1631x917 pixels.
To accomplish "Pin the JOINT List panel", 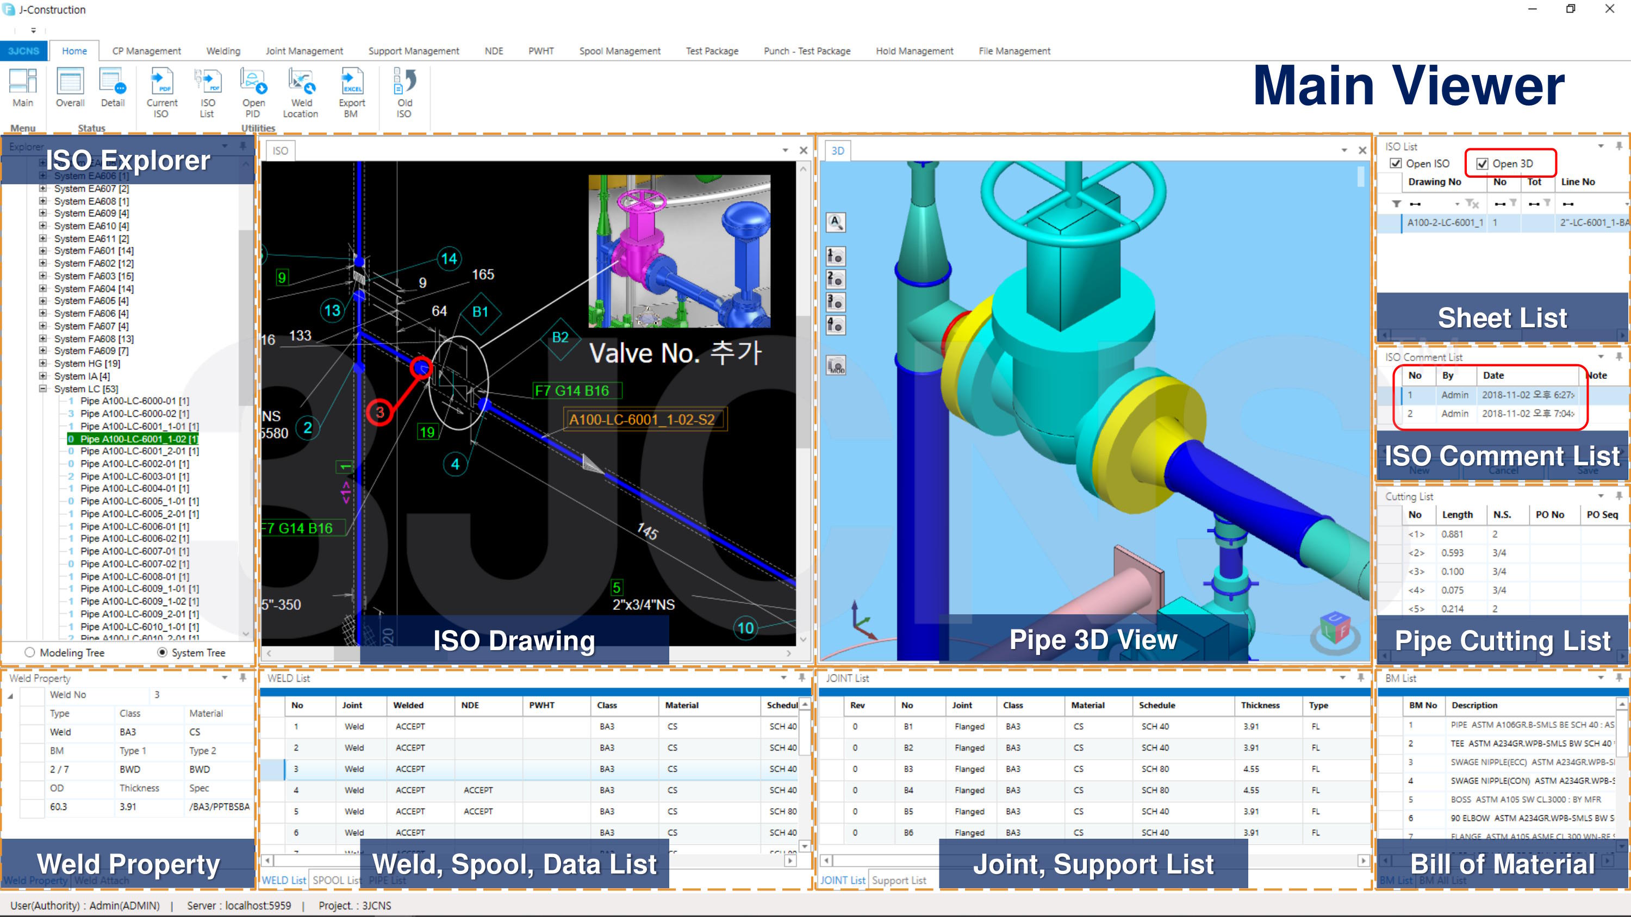I will [1361, 678].
